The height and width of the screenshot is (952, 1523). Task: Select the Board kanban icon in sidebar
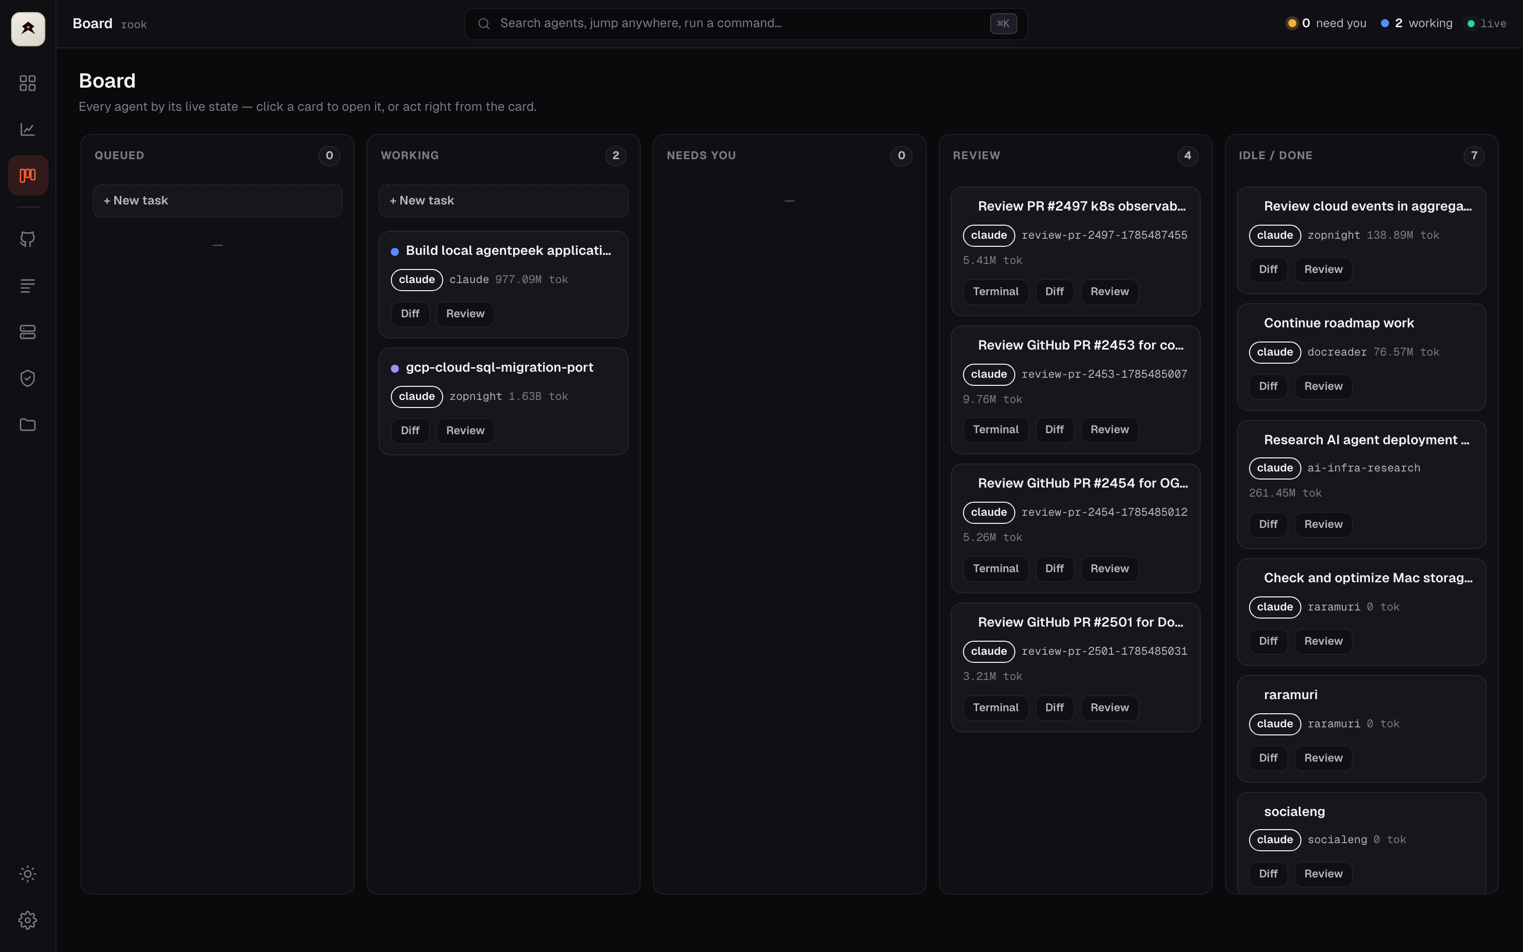click(28, 175)
